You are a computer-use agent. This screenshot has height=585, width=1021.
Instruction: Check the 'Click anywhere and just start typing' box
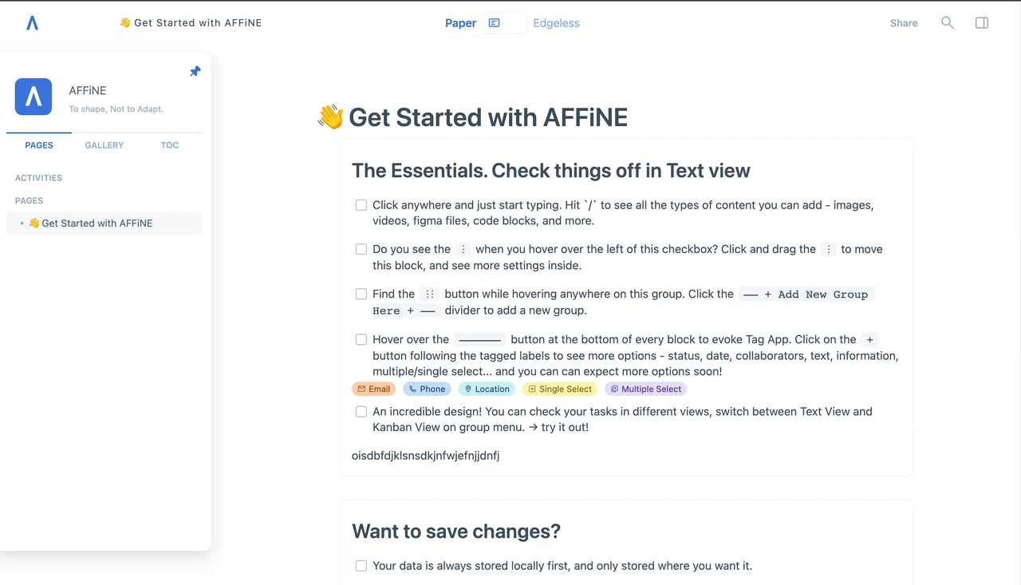361,205
